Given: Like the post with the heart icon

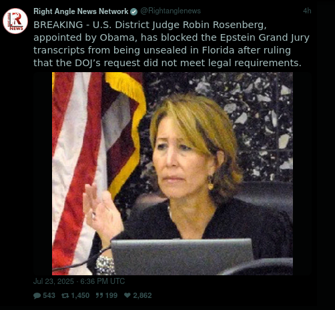Looking at the screenshot, I should tap(127, 295).
